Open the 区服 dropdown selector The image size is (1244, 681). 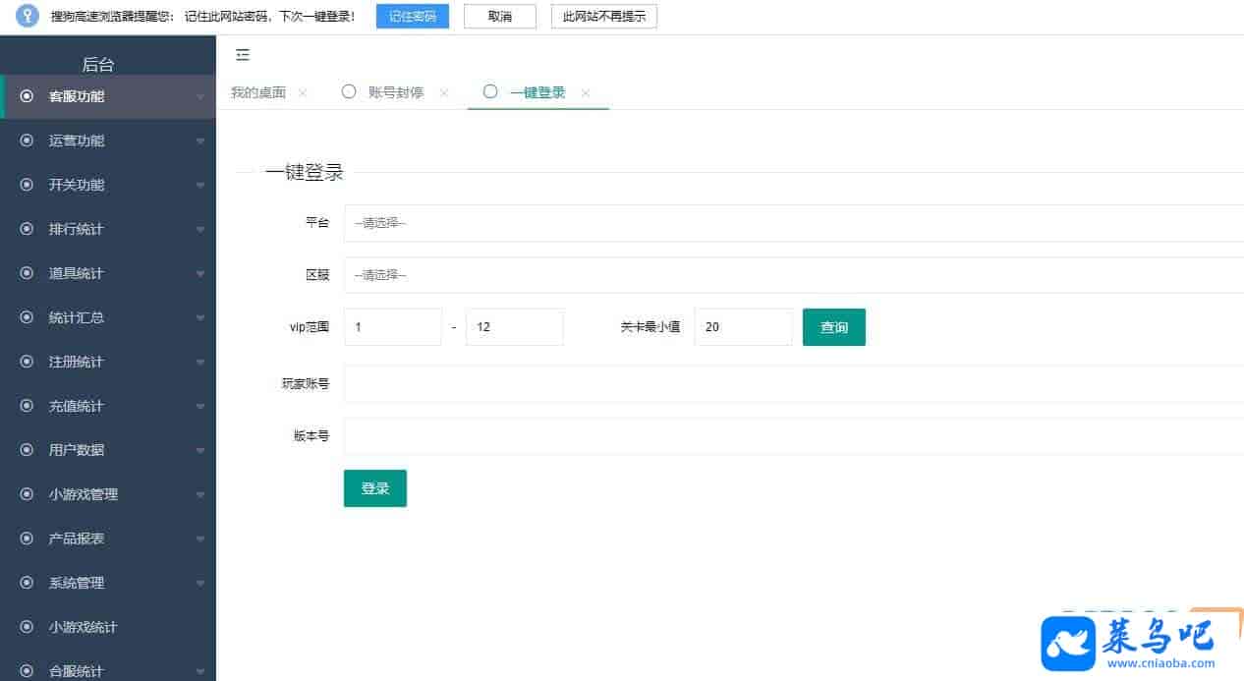(792, 275)
